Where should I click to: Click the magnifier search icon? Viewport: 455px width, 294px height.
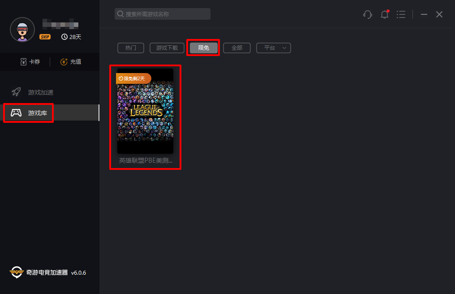(120, 14)
